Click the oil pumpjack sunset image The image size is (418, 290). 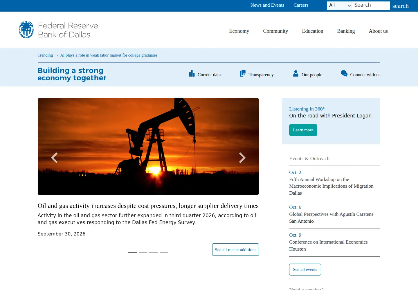(148, 146)
